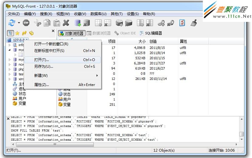The image size is (252, 158).
Task: Sort by the 创造 column header
Action: pos(163,41)
